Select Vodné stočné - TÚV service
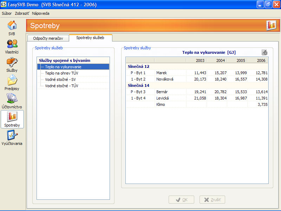 click(x=62, y=86)
